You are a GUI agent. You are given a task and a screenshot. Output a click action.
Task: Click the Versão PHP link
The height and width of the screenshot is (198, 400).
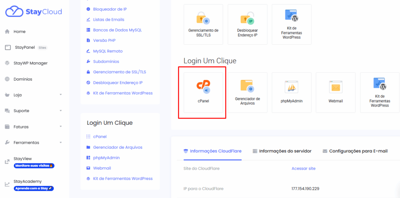tap(104, 41)
